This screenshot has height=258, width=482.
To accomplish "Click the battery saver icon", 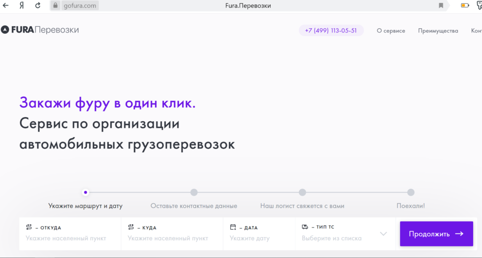I will (x=465, y=6).
